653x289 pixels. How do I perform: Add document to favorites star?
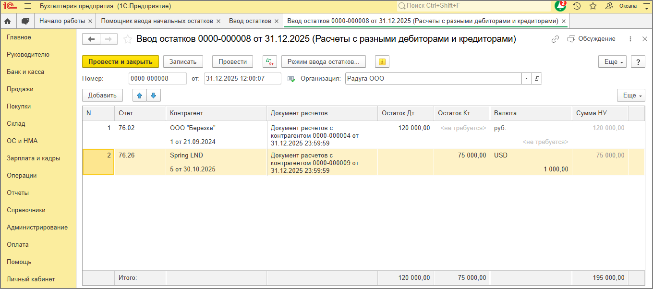tap(127, 39)
